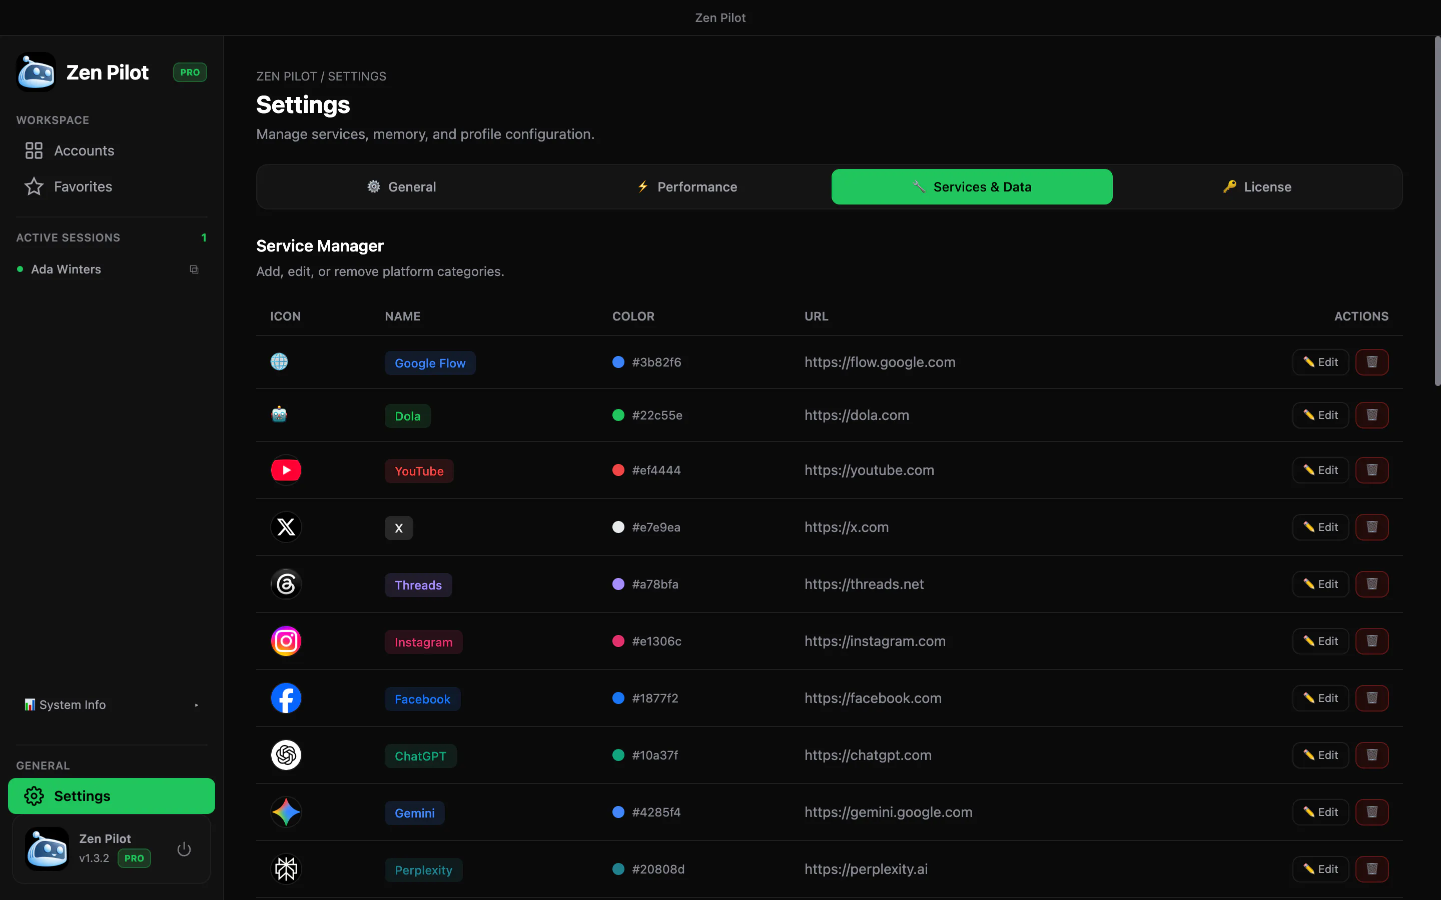Click the #22c55e green color dot
Screen dimensions: 1441x900
pyautogui.click(x=618, y=415)
